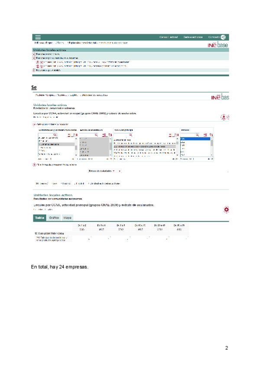This screenshot has width=260, height=367.
Task: Click scrollbar of the Periodo list
Action: [212, 147]
